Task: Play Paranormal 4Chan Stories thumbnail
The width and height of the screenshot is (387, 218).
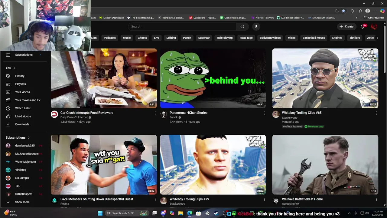Action: click(x=213, y=78)
